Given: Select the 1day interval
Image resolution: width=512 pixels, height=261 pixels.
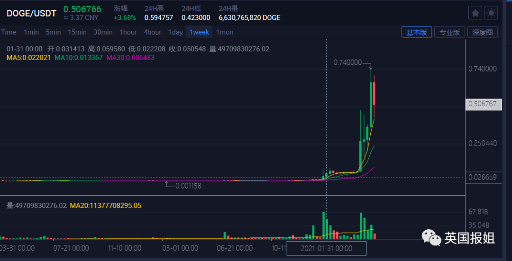Looking at the screenshot, I should click(175, 32).
